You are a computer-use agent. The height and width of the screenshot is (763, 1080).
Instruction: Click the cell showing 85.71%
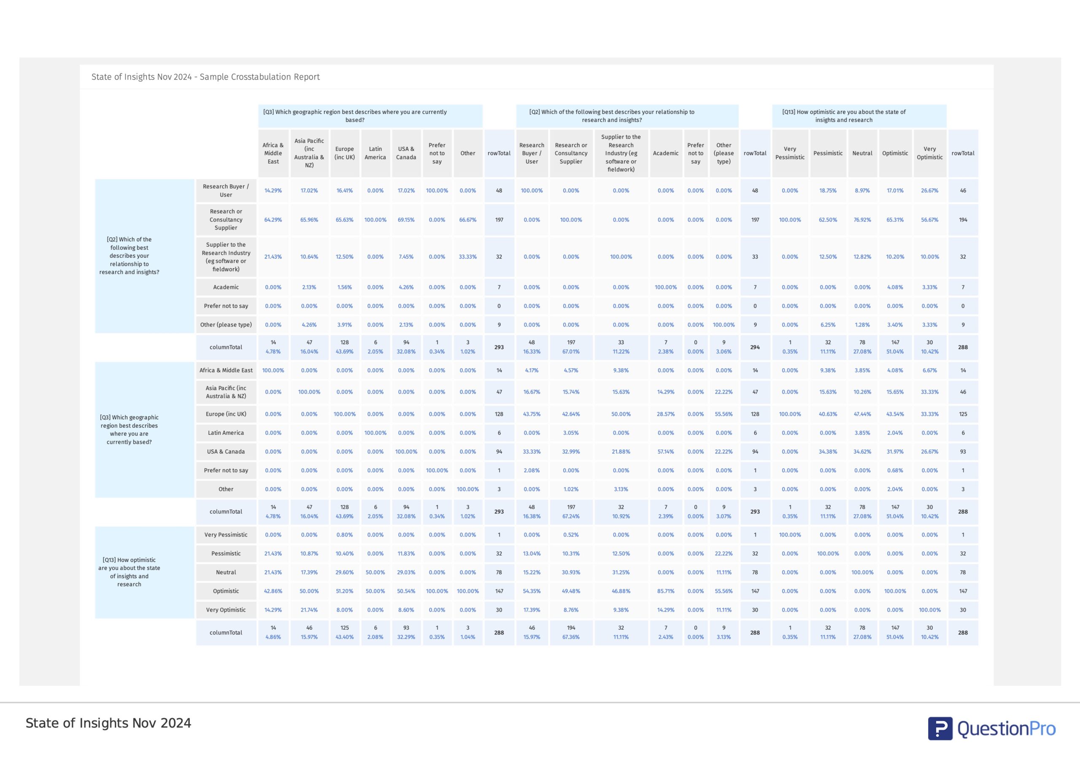coord(666,591)
